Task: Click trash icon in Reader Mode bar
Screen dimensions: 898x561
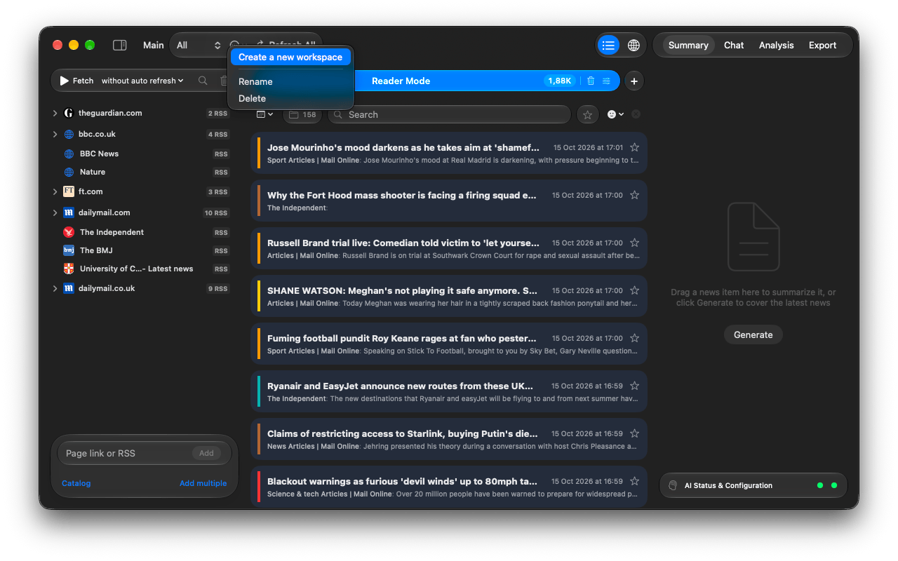Action: 591,81
